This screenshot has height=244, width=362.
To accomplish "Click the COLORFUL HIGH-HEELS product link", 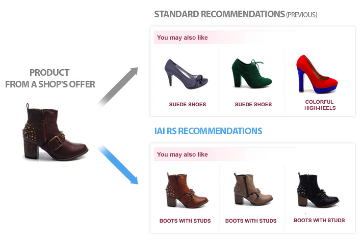I will click(x=320, y=105).
